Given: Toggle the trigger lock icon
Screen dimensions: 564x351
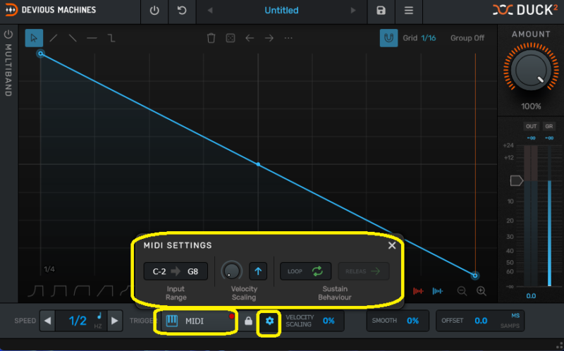Looking at the screenshot, I should click(248, 321).
